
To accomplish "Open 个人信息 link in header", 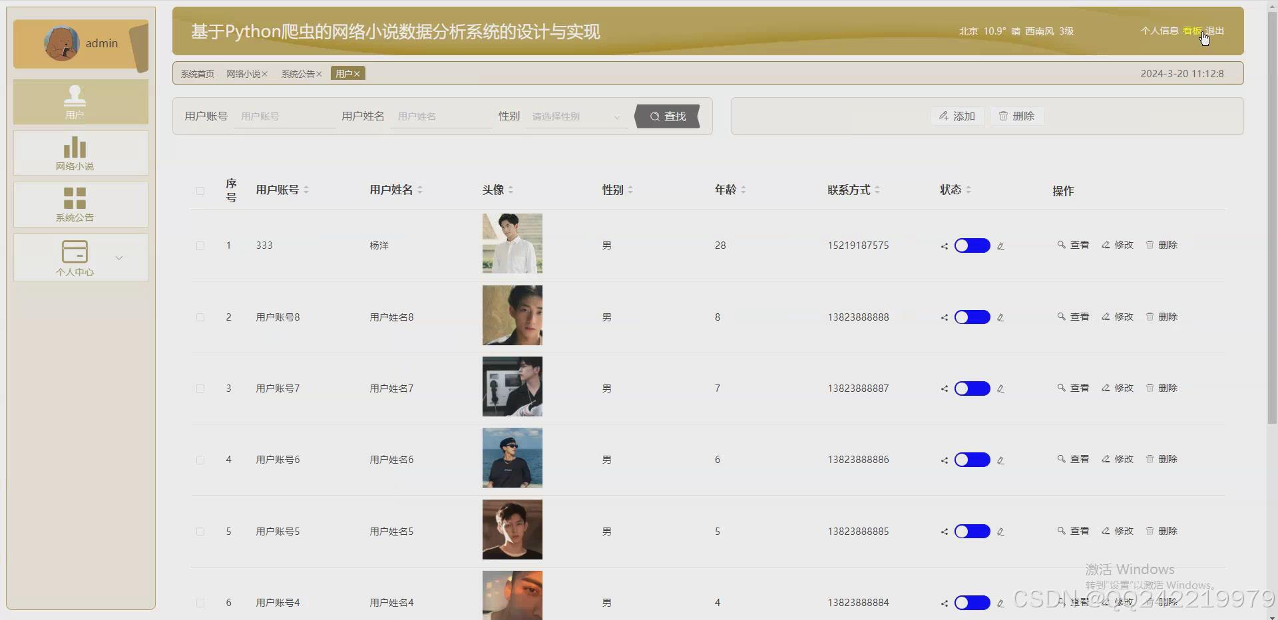I will coord(1160,31).
